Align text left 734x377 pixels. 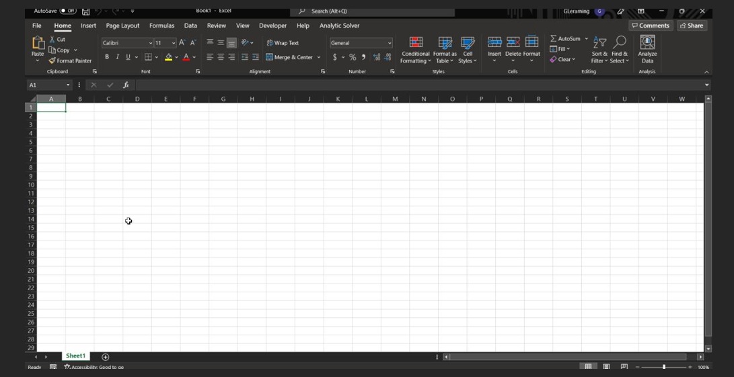point(210,57)
